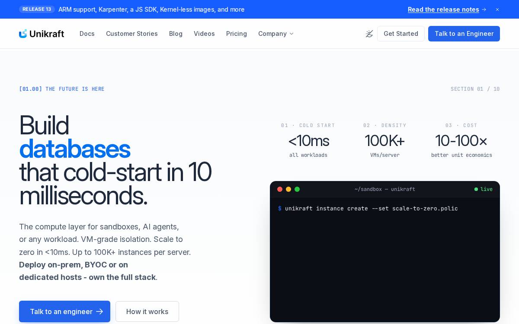Toggle the dark mode theme icon
The width and height of the screenshot is (519, 324).
point(369,34)
